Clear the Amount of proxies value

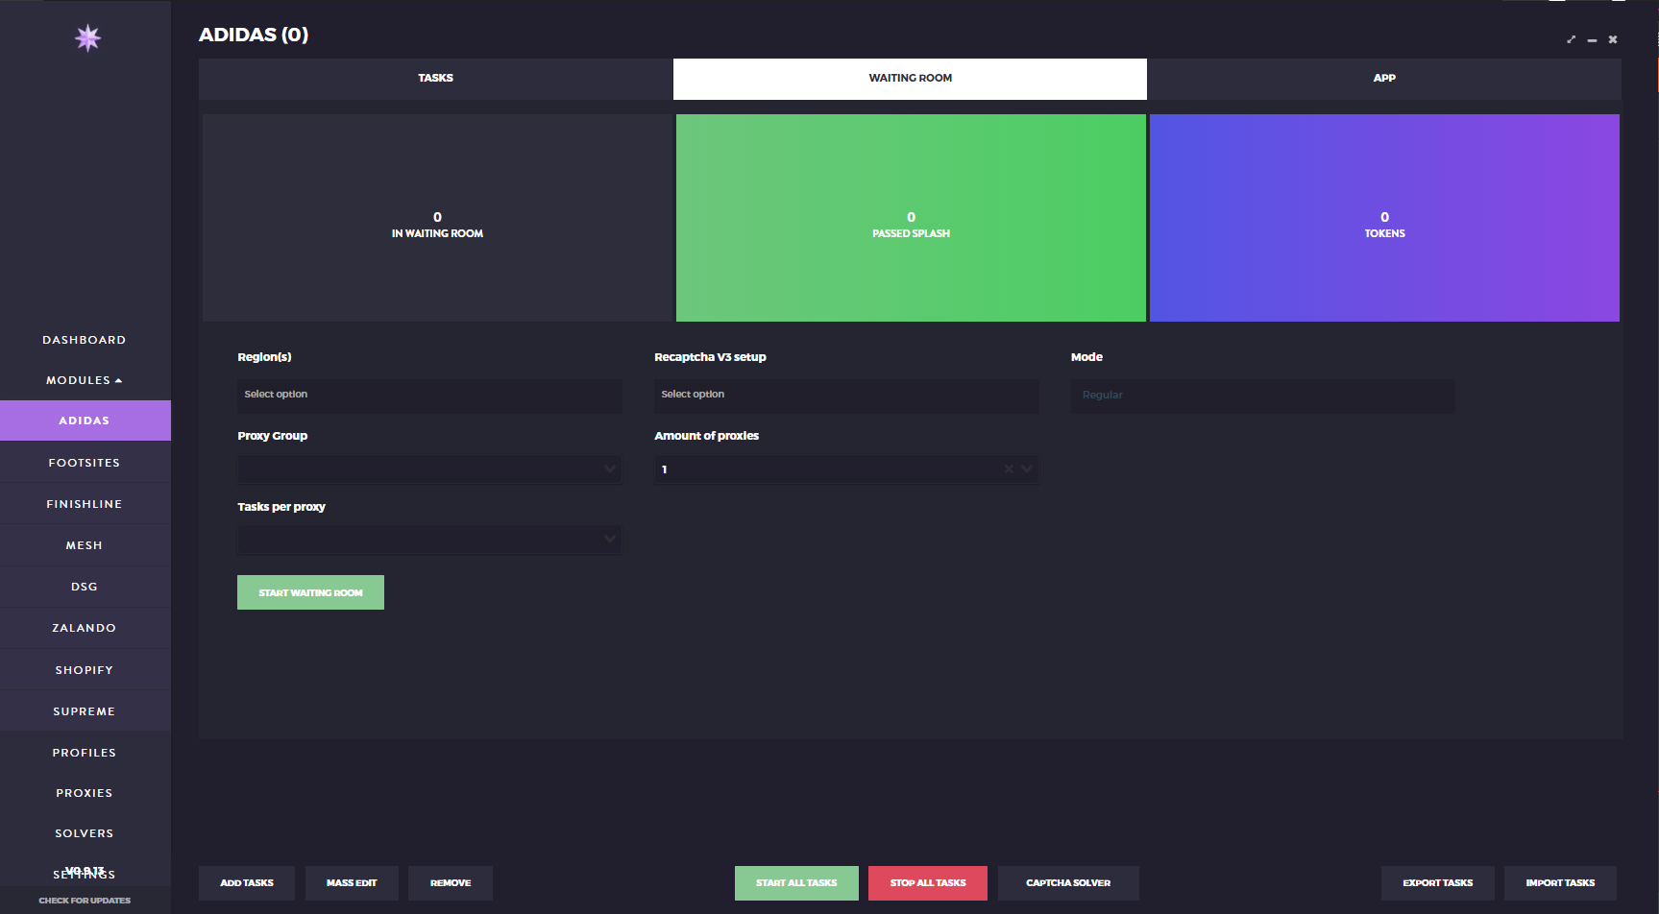tap(1009, 469)
